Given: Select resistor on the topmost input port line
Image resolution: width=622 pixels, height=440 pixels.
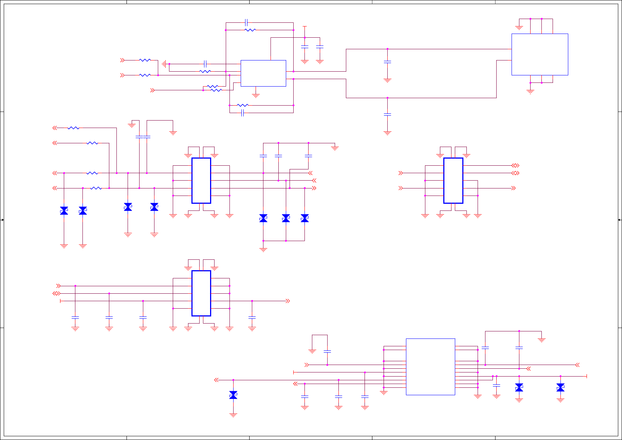Looking at the screenshot, I should point(145,60).
